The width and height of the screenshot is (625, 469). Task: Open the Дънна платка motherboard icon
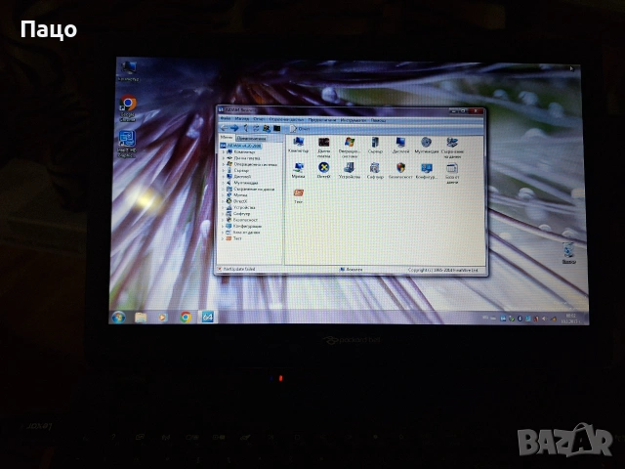pos(323,148)
